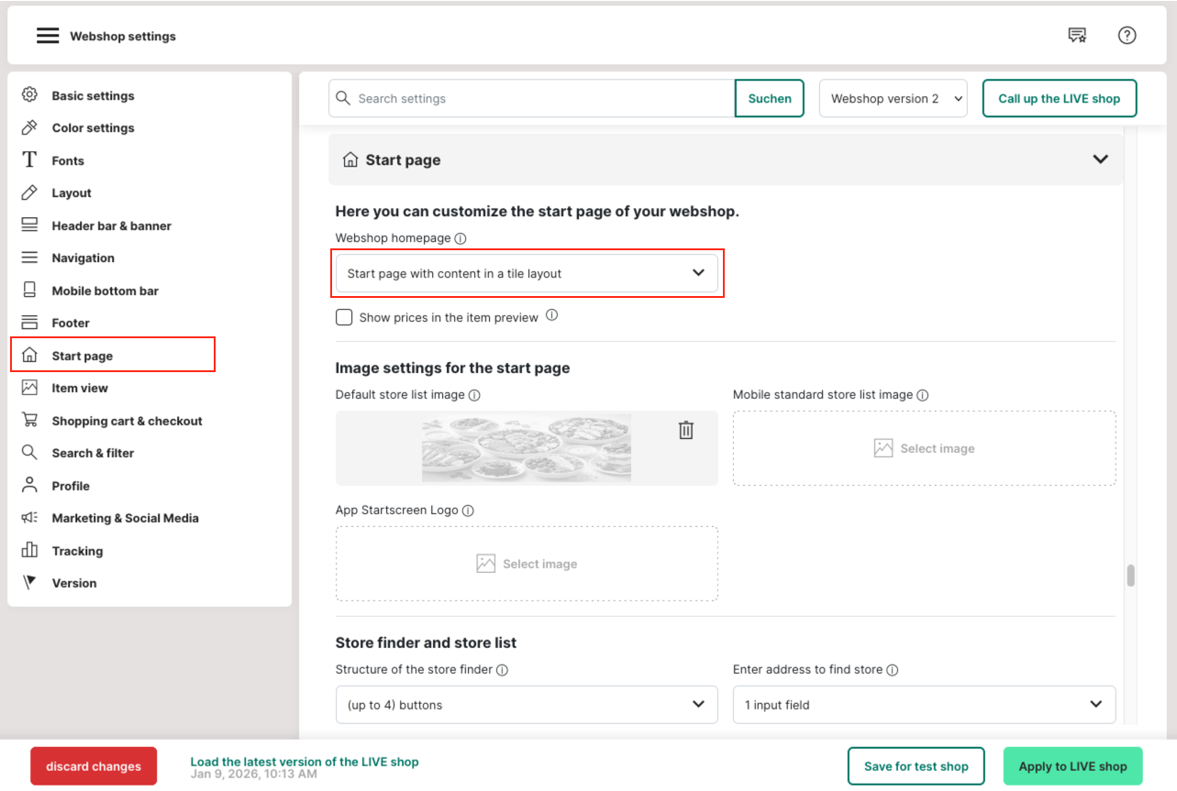Open the Webshop homepage layout dropdown
The height and width of the screenshot is (791, 1177).
(x=527, y=273)
